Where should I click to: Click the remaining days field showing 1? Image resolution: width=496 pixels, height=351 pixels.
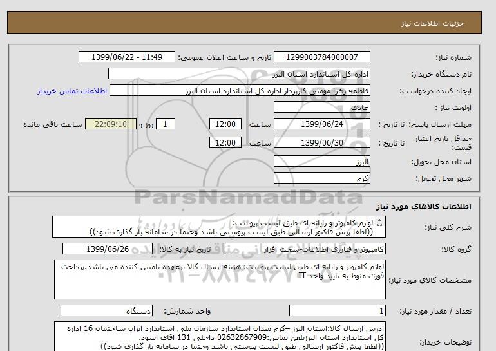(165, 124)
